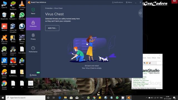Viewport: 178px width, 100px height.
Task: Open Sticky Notes from taskbar
Action: point(100,97)
